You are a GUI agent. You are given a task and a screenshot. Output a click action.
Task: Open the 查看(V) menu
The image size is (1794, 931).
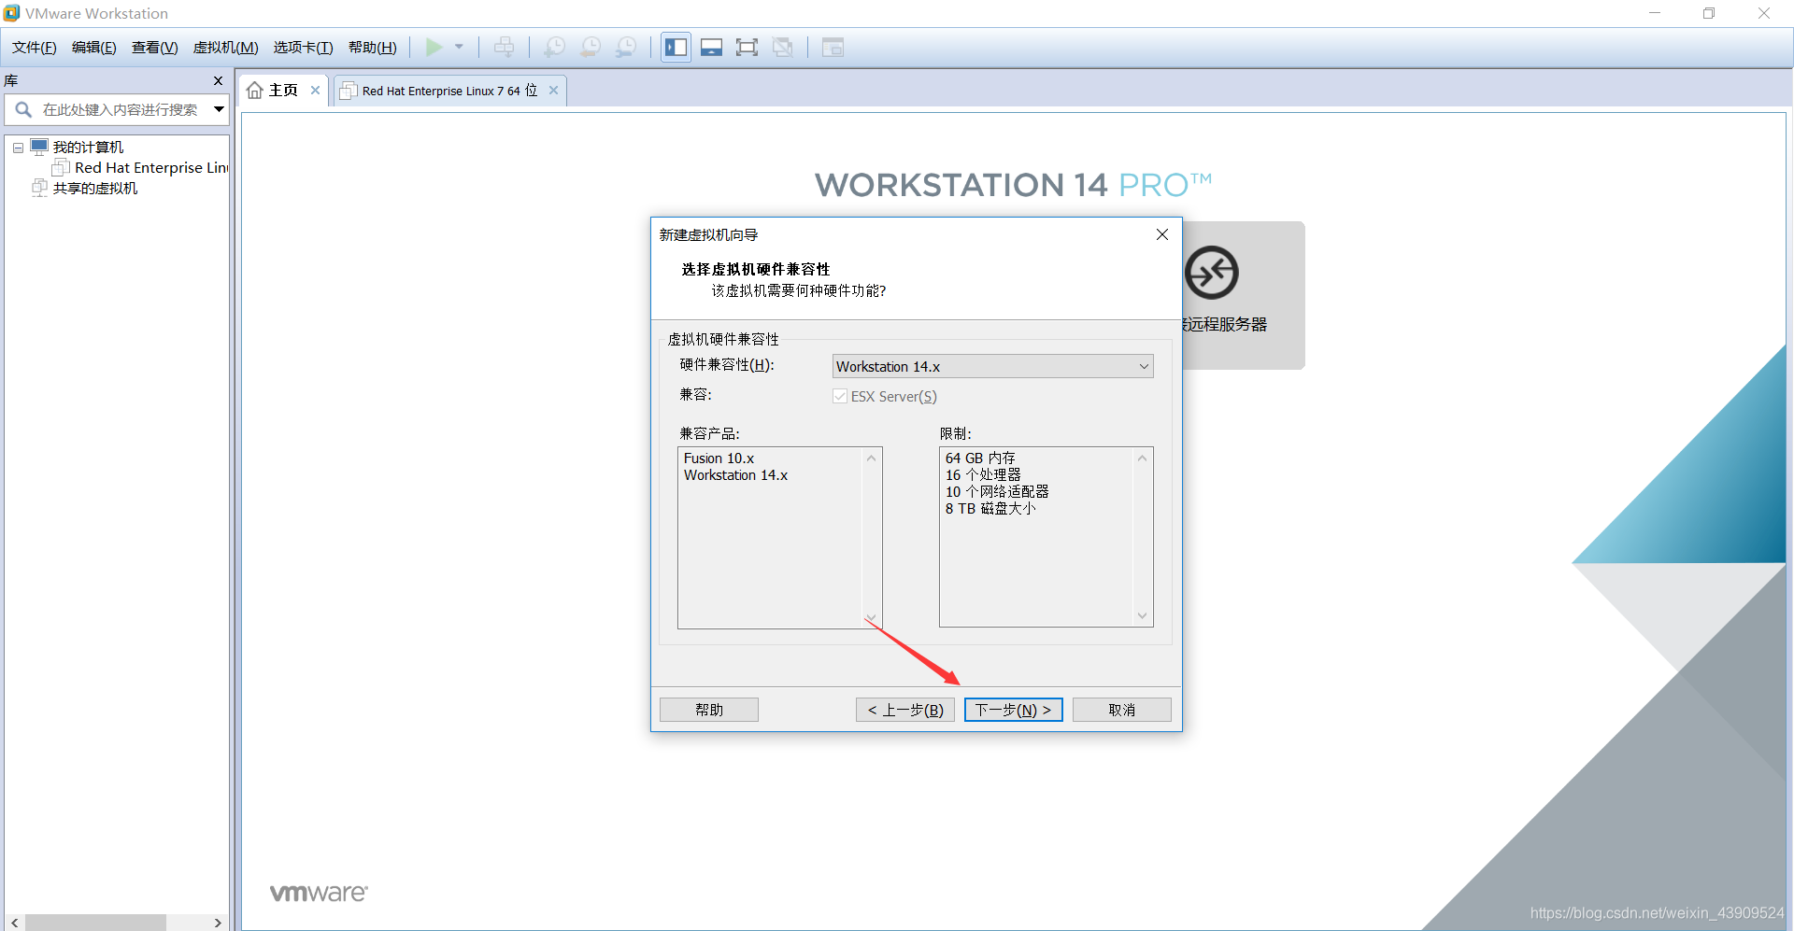(x=155, y=48)
